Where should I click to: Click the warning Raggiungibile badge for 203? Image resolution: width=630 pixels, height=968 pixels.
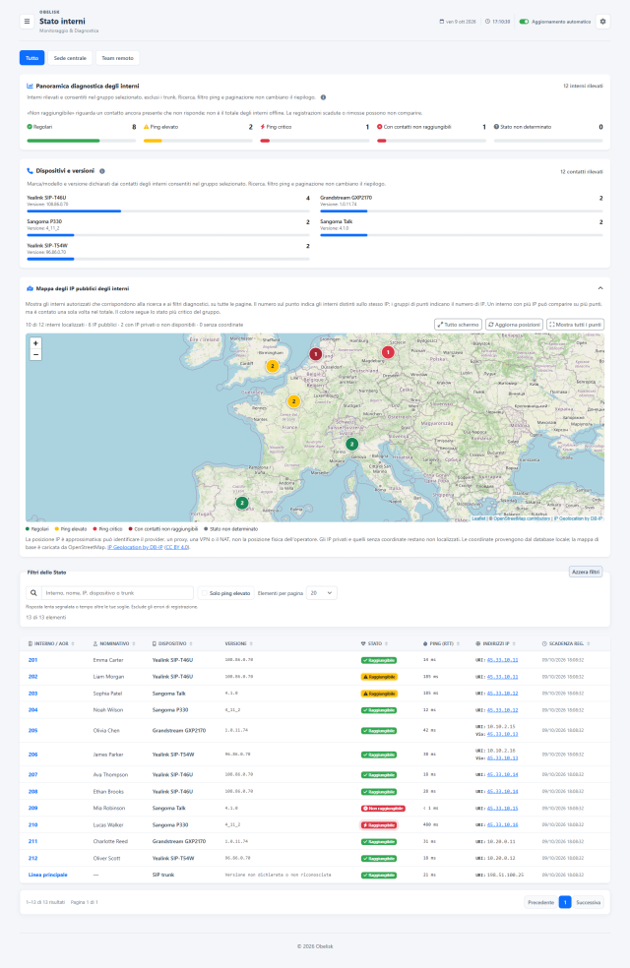point(379,694)
